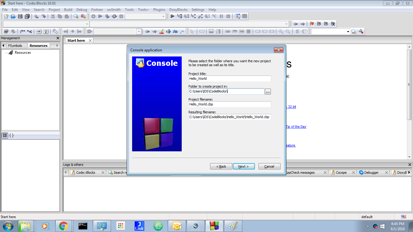Start the debugger with the Debug/Continue icon
Screen dimensions: 413x232
click(172, 17)
